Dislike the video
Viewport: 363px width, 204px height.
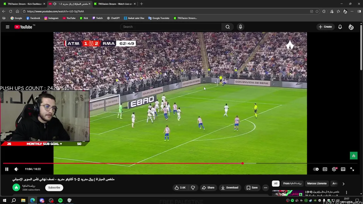(193, 188)
